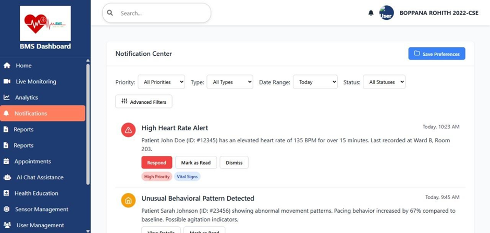The height and width of the screenshot is (233, 490).
Task: Click the Save Preferences button
Action: pyautogui.click(x=436, y=54)
